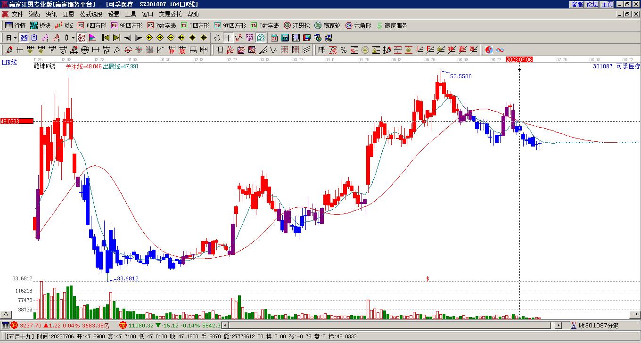Select the percent retracement tool
This screenshot has width=641, height=343.
click(344, 50)
